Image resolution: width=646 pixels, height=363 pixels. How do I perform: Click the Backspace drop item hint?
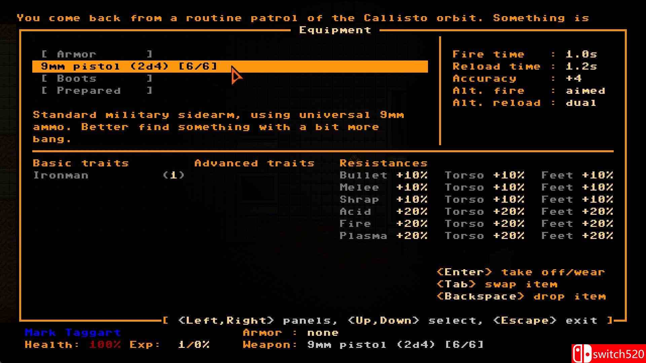[521, 296]
